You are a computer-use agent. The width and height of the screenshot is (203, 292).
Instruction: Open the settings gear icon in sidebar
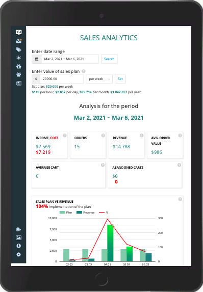[19, 254]
